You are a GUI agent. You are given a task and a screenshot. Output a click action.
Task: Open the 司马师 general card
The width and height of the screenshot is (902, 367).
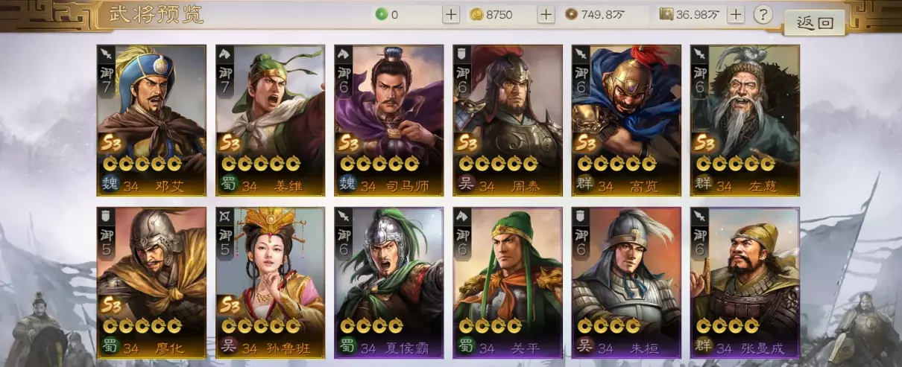pyautogui.click(x=389, y=121)
